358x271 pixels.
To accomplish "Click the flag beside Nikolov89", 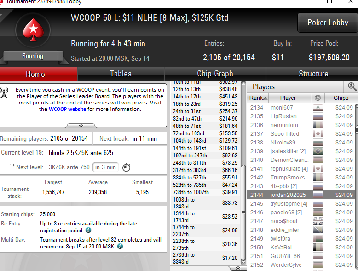I will 318,143.
